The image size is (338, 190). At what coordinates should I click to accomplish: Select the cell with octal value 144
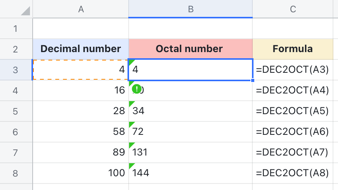(x=191, y=173)
